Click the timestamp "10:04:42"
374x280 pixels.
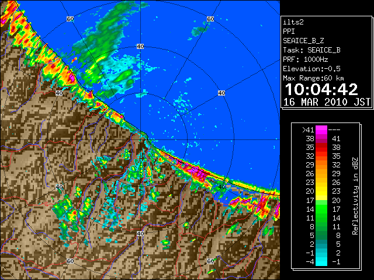(x=321, y=89)
